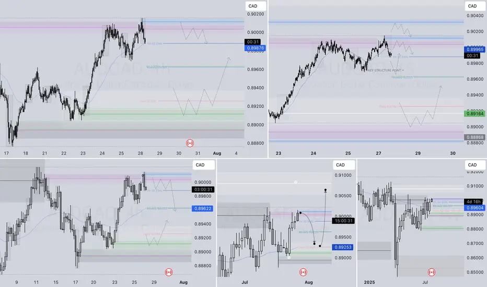Click the 2025 label on bottom-right time axis

369,282
